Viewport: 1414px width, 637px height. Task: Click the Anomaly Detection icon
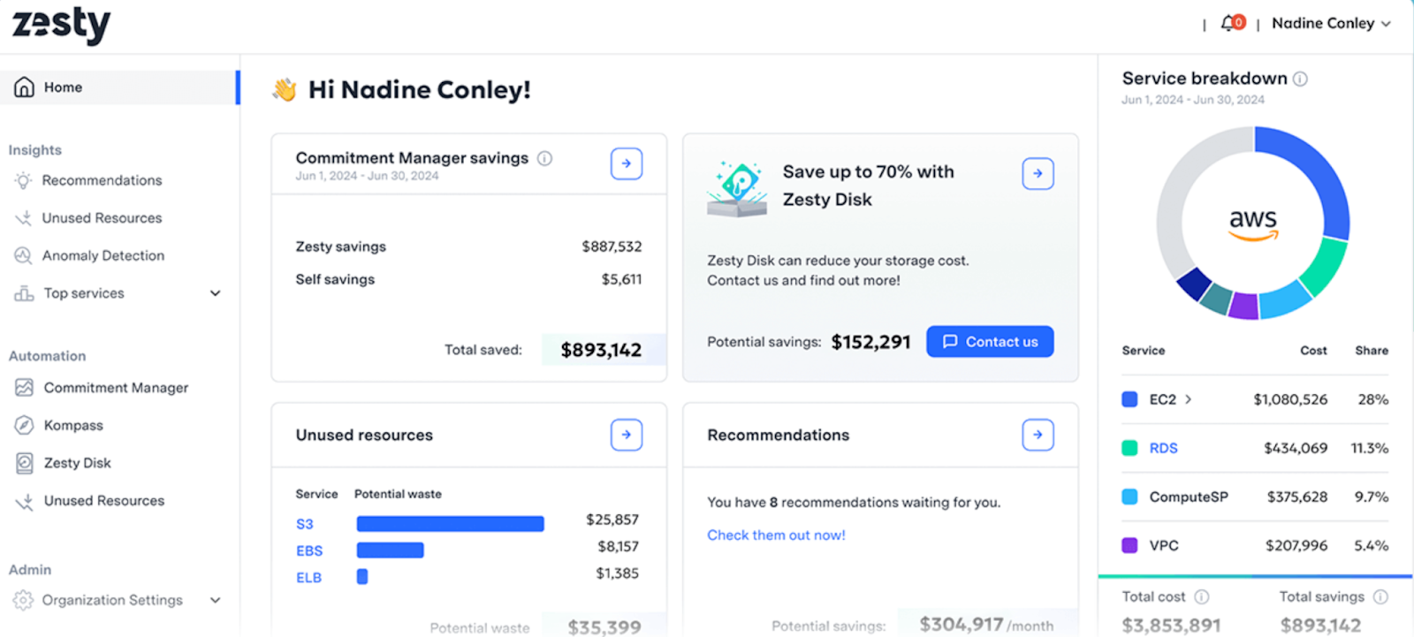point(23,255)
